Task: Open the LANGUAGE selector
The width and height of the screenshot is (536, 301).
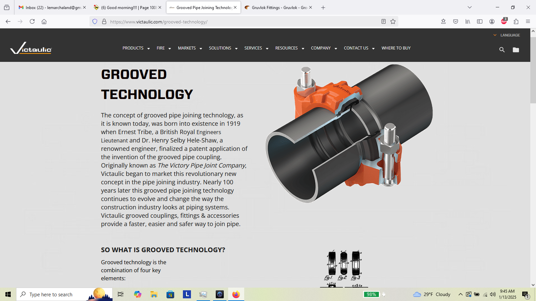Action: 507,35
